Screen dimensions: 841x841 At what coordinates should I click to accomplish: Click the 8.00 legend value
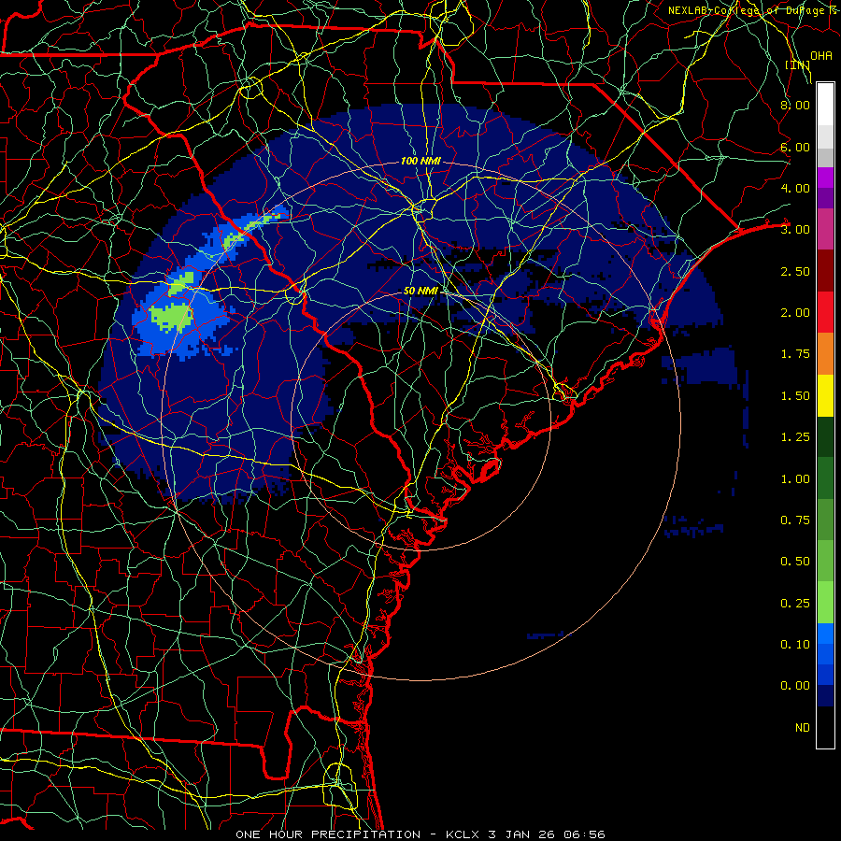tap(795, 105)
